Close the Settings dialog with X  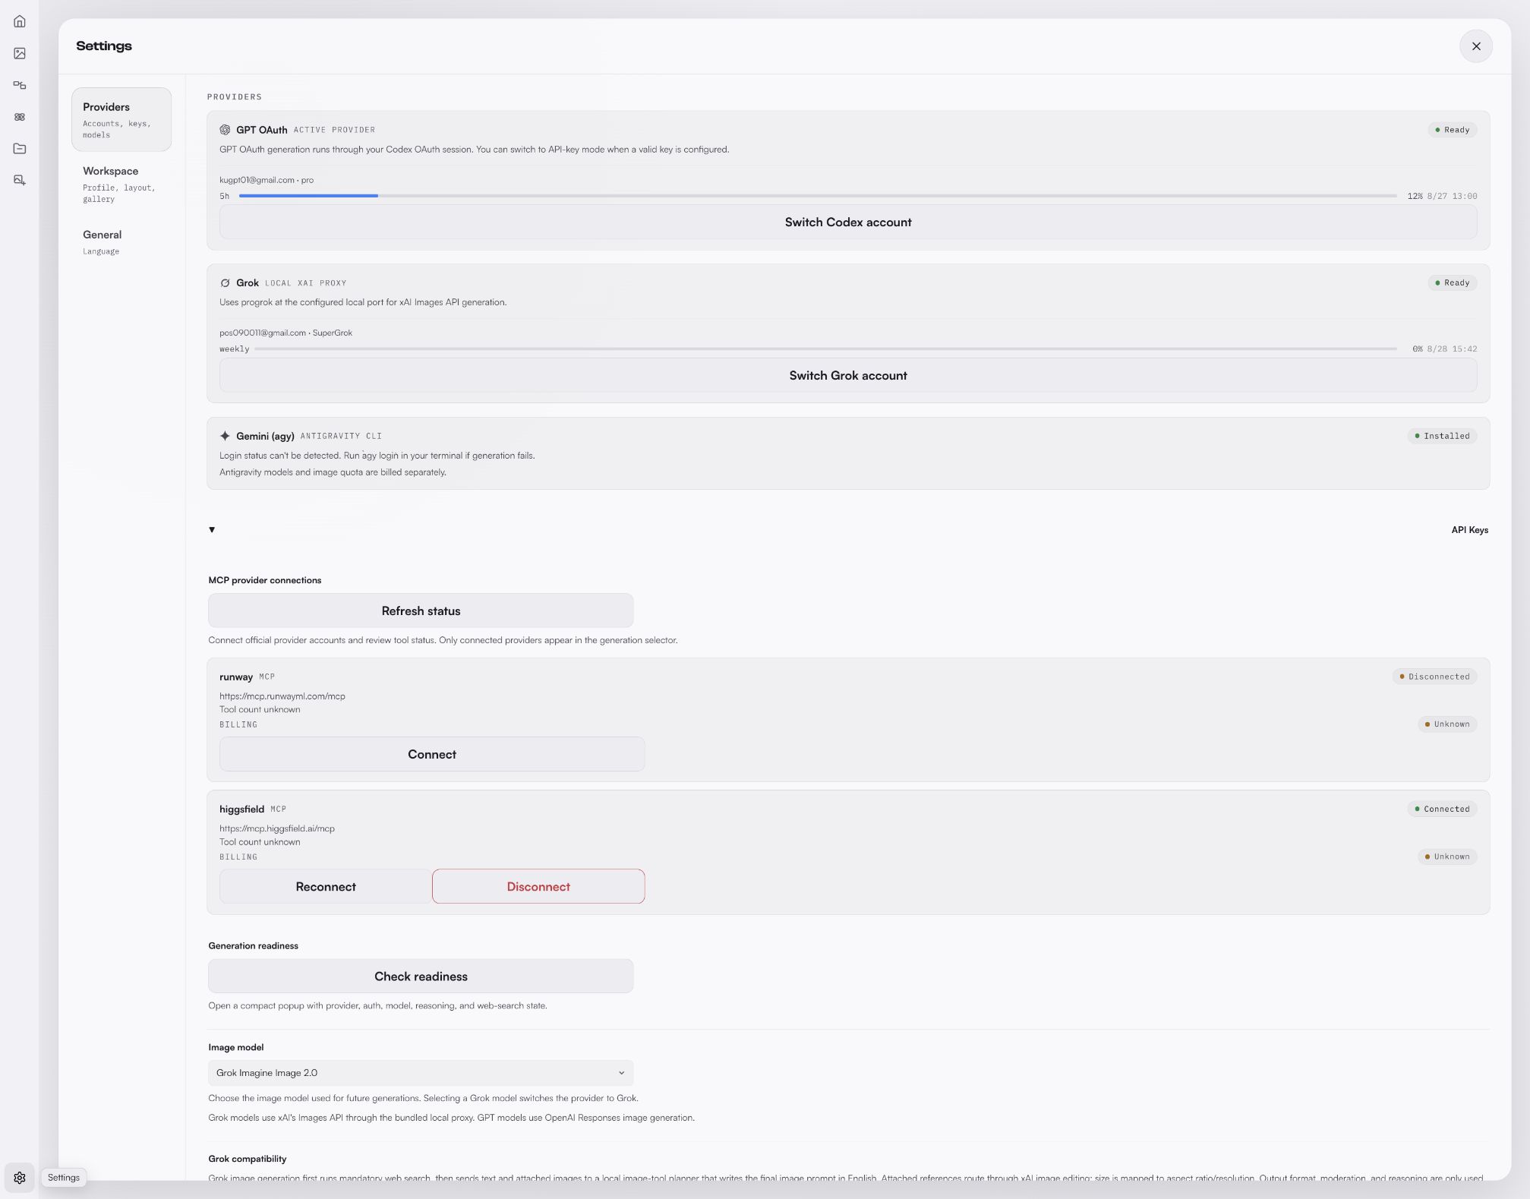[x=1475, y=46]
